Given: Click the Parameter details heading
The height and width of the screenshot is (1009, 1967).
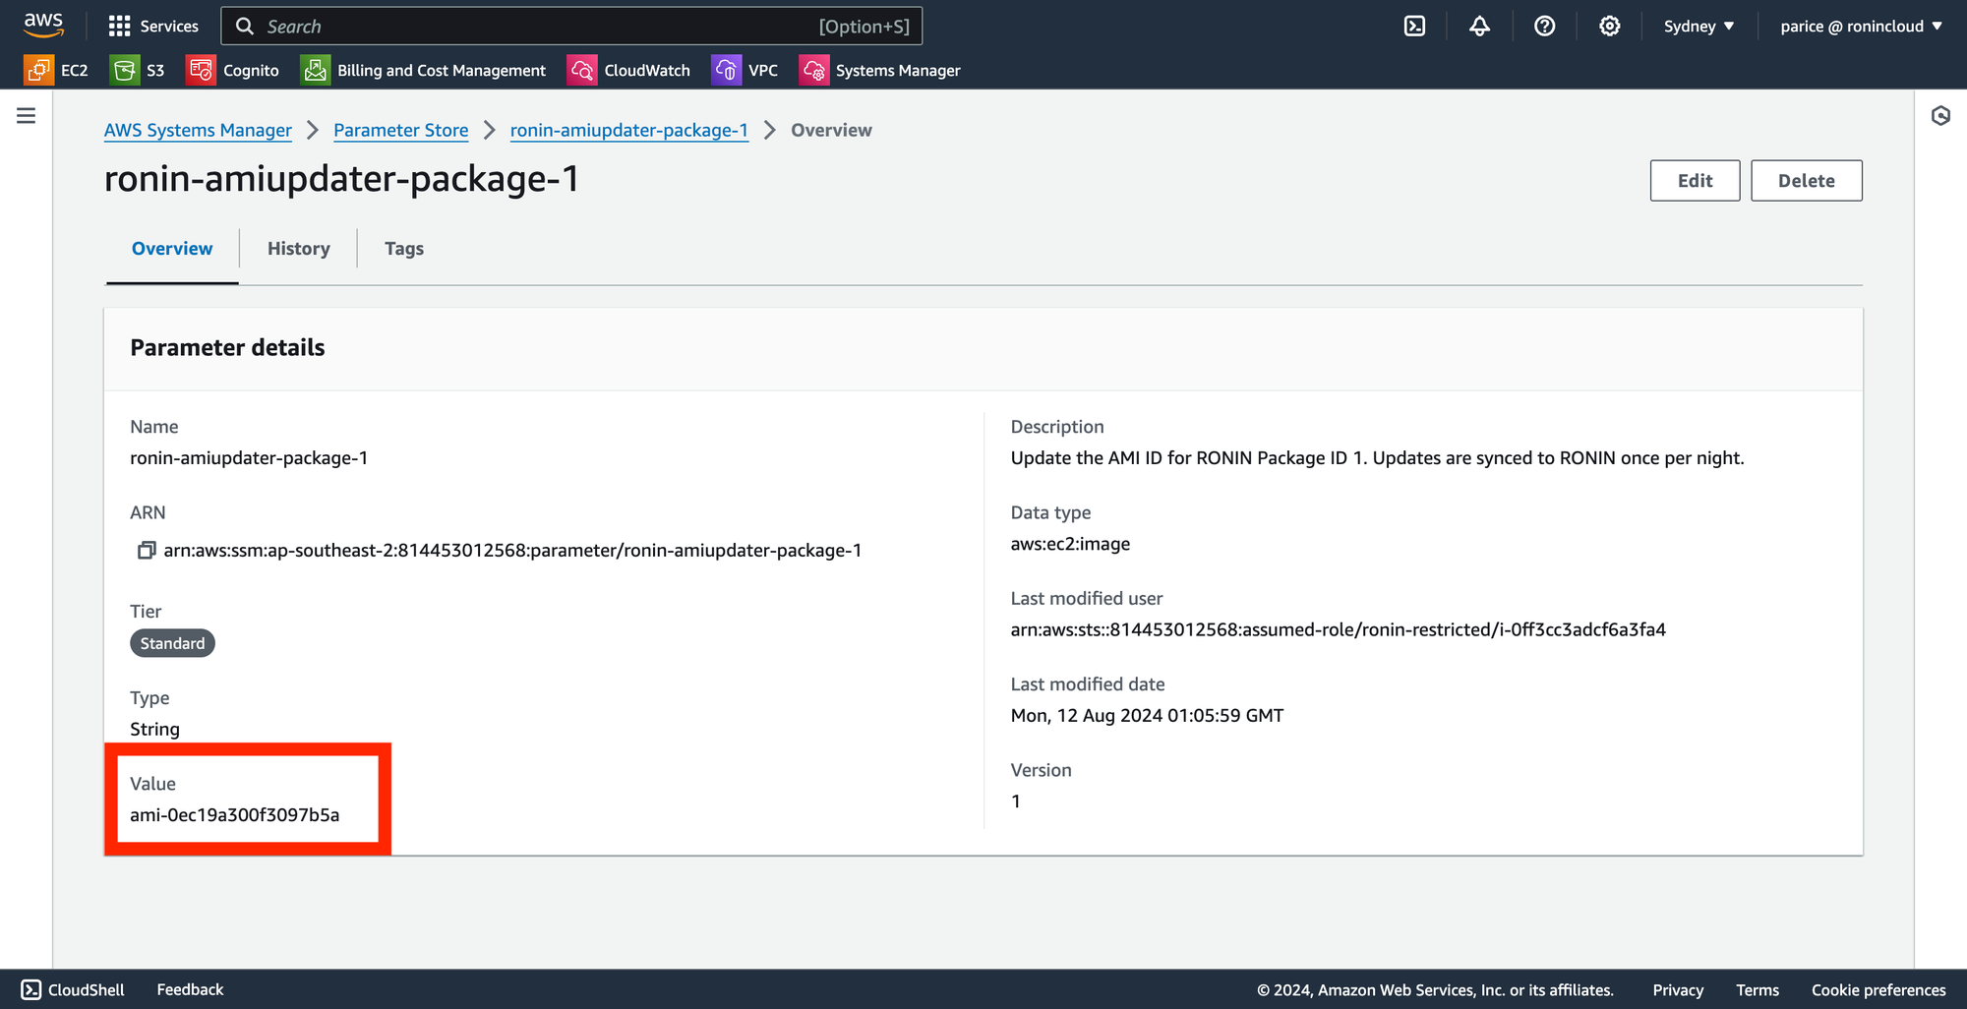Looking at the screenshot, I should tap(227, 348).
